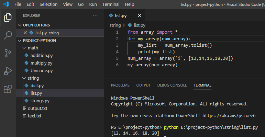
Task: Select the Terminal panel tab
Action: tap(202, 85)
